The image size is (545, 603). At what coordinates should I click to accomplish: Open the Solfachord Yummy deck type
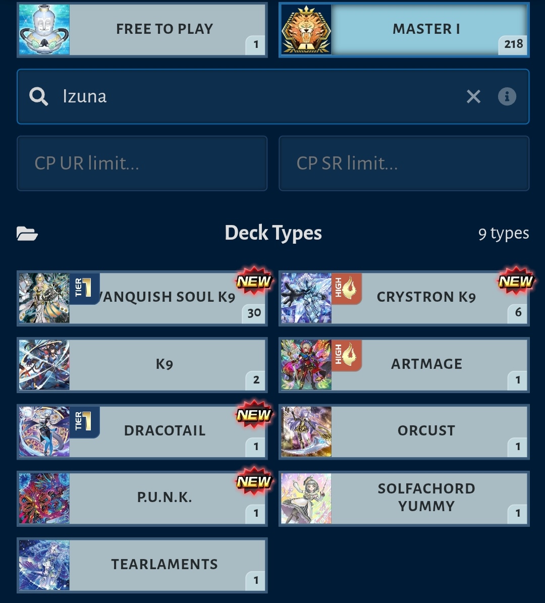(404, 499)
